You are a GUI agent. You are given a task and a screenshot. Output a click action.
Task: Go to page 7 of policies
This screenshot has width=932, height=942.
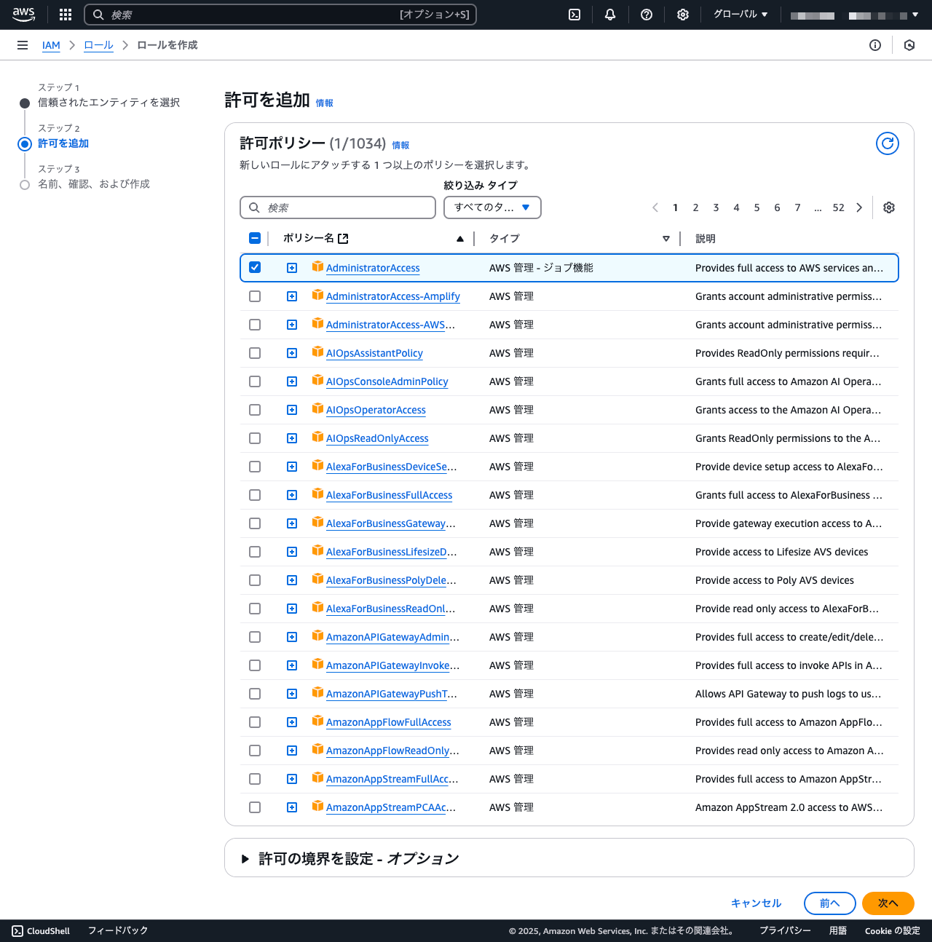tap(797, 207)
